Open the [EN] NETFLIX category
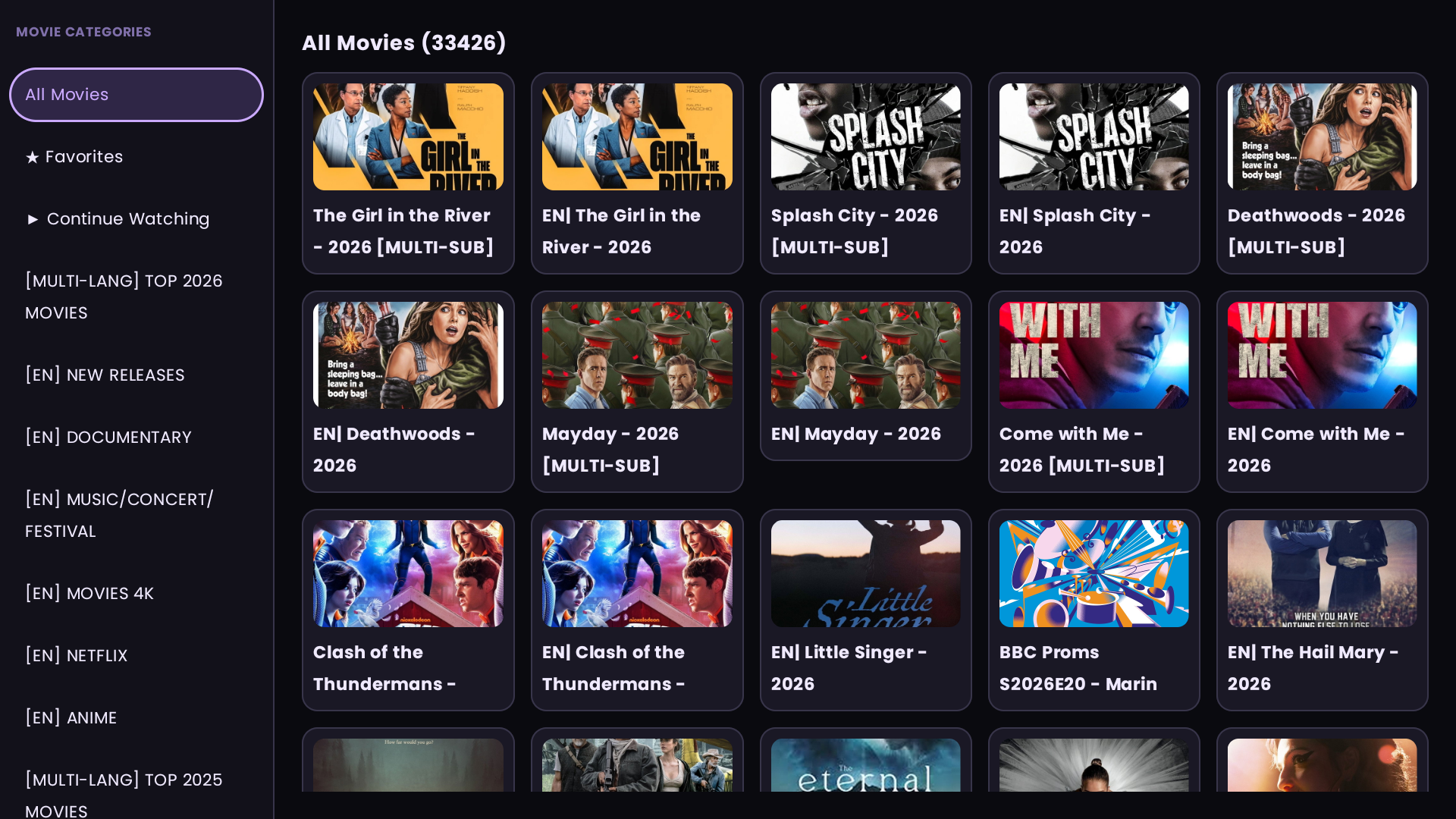This screenshot has height=819, width=1456. point(136,656)
